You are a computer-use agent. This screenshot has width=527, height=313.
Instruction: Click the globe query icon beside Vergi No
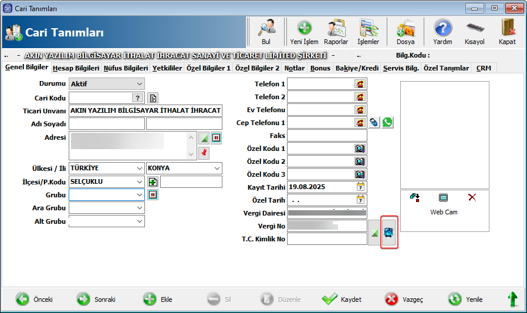tap(389, 233)
